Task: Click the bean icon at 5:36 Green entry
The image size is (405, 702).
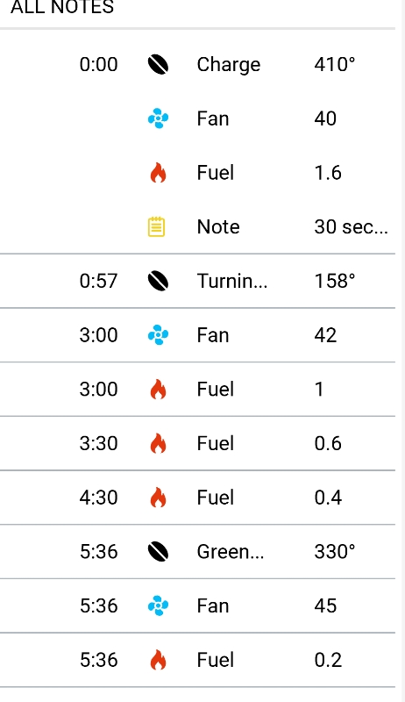Action: (158, 552)
